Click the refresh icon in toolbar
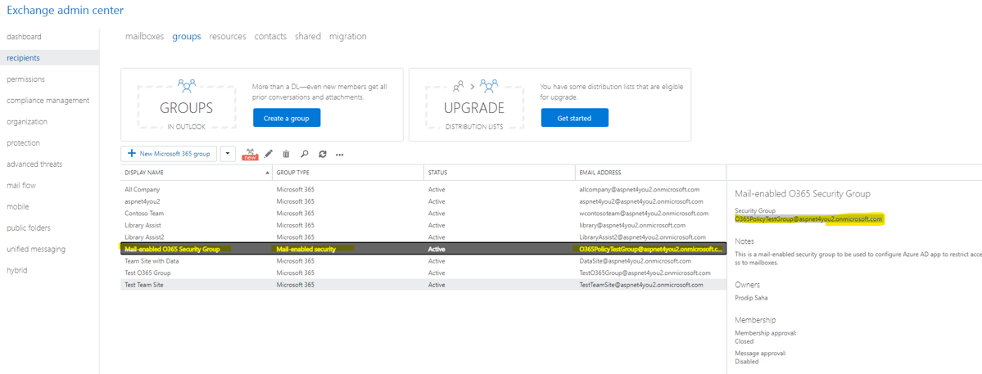982x374 pixels. click(x=323, y=154)
